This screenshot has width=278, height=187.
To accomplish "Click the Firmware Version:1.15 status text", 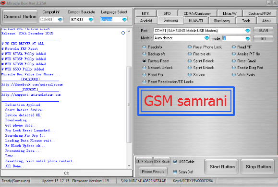I will pyautogui.click(x=90, y=181).
